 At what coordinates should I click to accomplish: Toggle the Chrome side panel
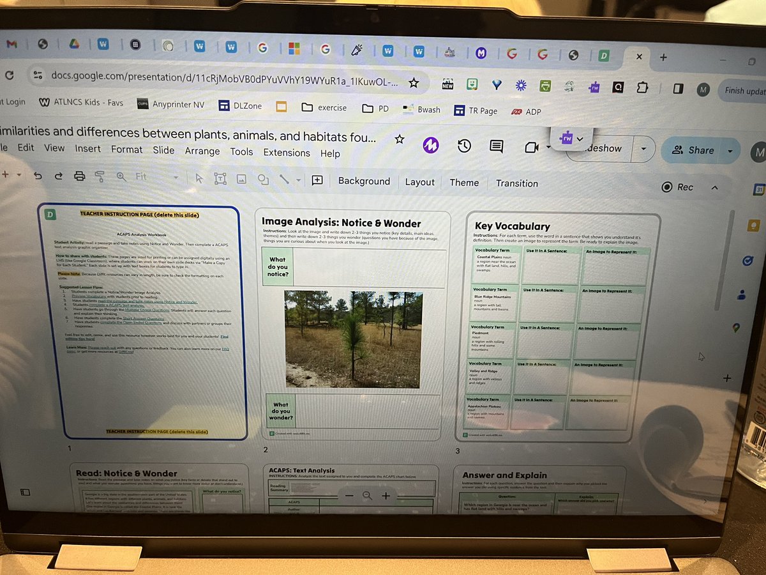pyautogui.click(x=679, y=89)
